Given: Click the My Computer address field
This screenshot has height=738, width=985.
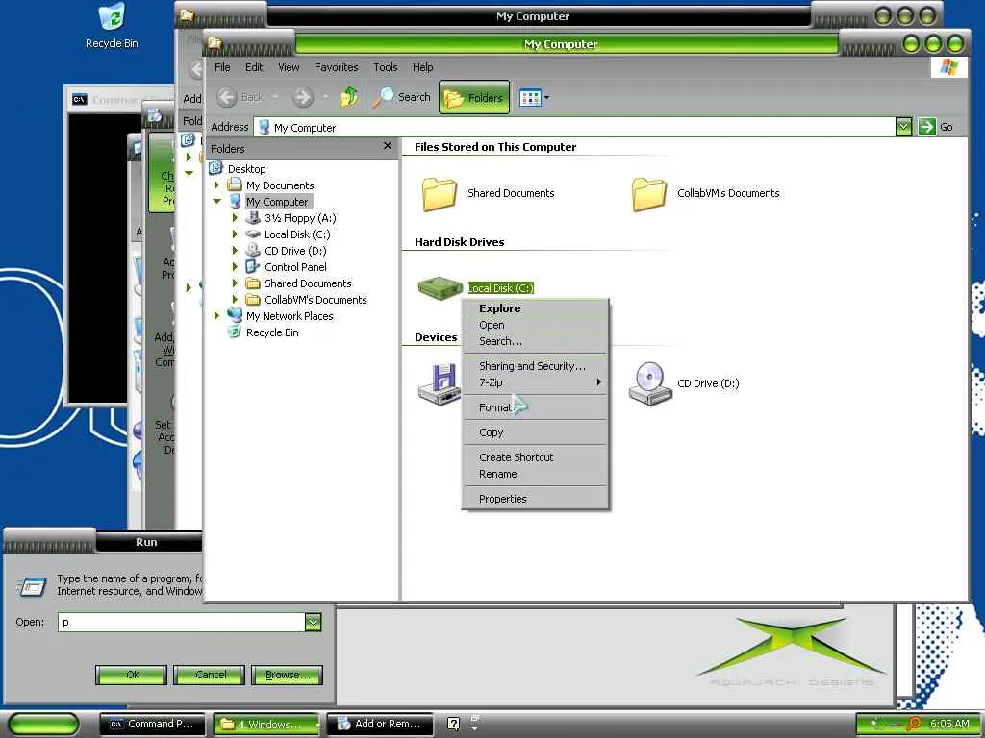Looking at the screenshot, I should [x=575, y=128].
